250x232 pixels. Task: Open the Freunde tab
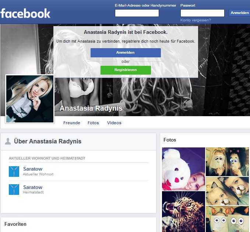[x=71, y=123]
